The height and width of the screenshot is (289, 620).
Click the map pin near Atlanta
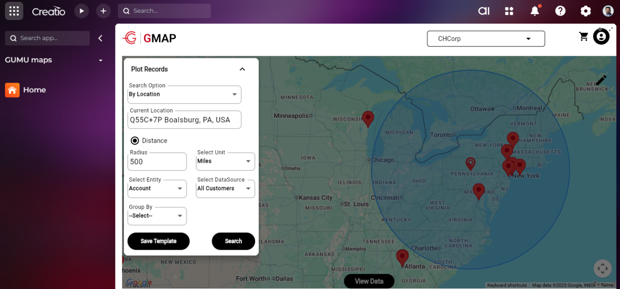coord(402,257)
